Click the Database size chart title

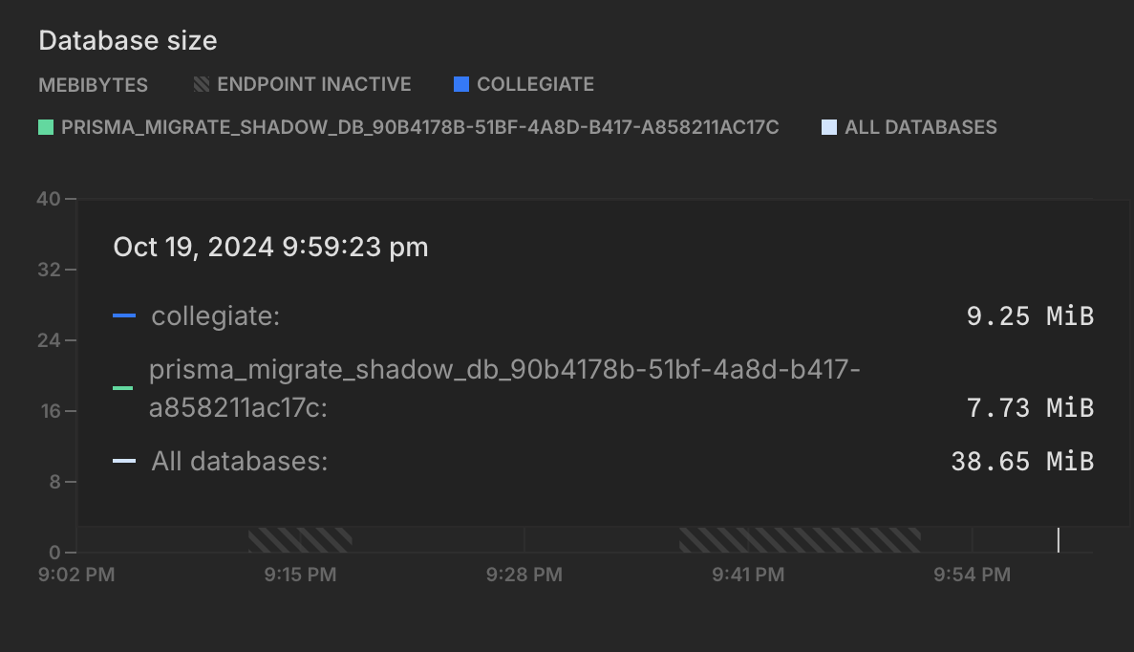click(x=127, y=40)
